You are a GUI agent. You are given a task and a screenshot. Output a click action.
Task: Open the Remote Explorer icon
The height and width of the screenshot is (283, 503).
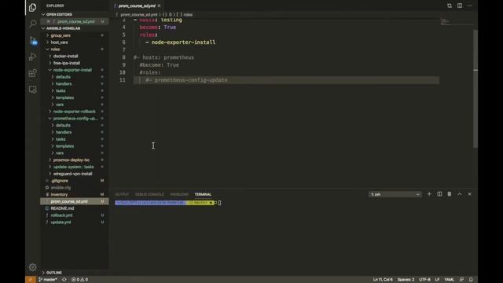click(x=32, y=90)
